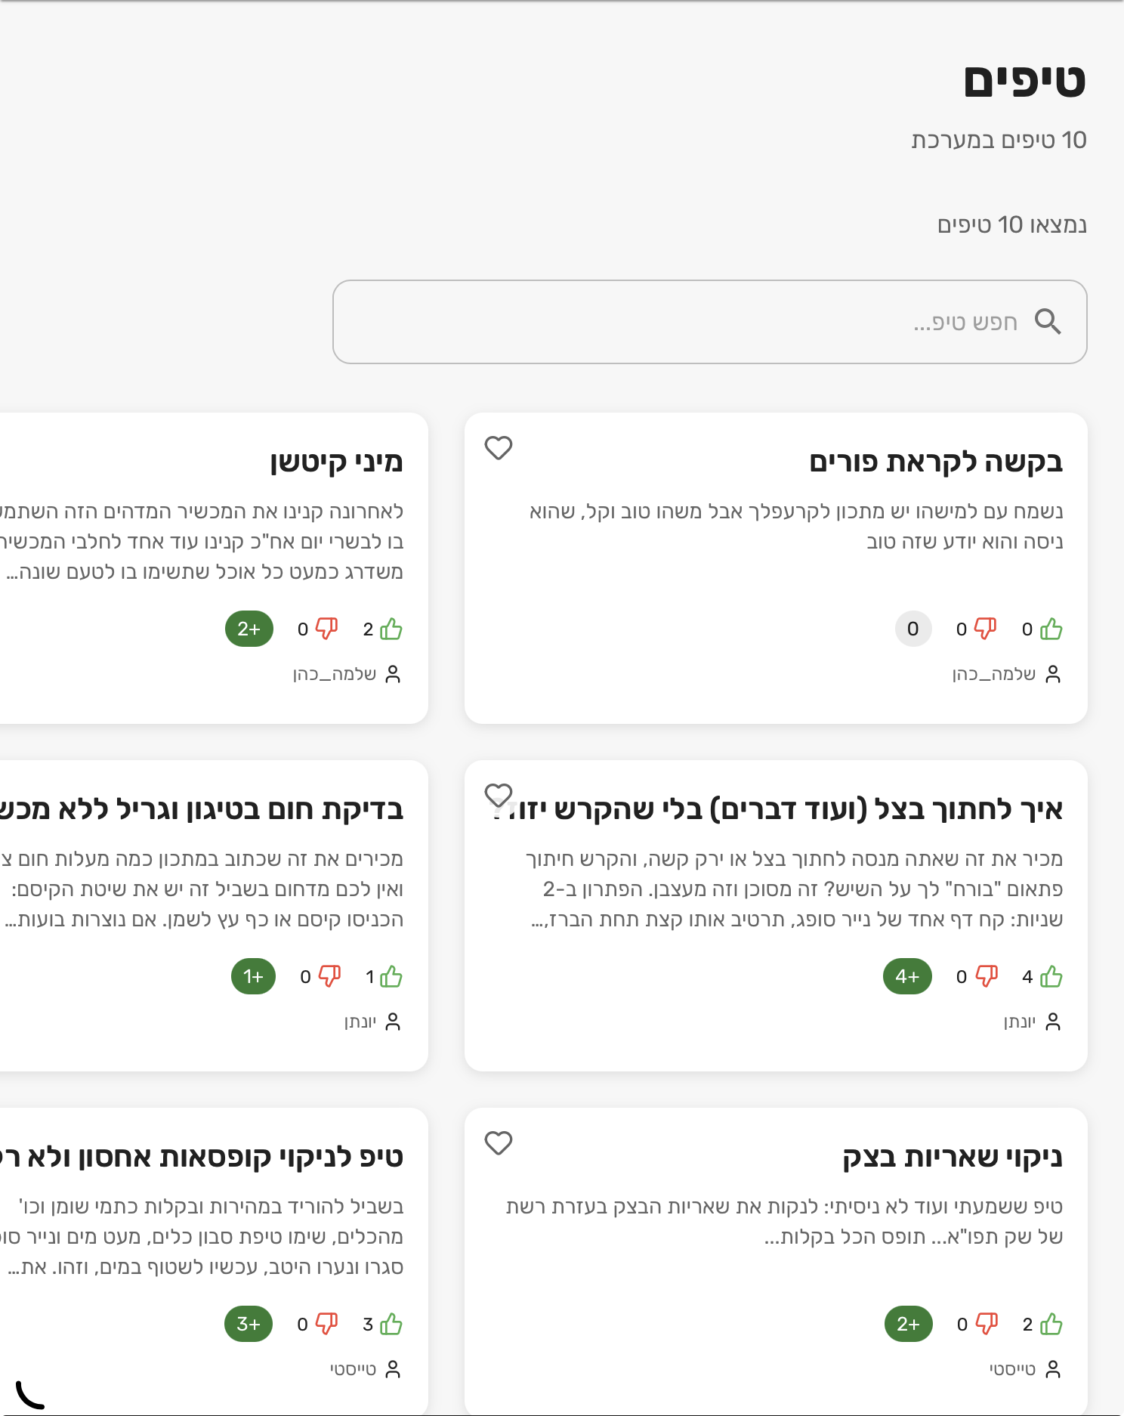Click the 'חפש טיפ' search field

coord(680,322)
